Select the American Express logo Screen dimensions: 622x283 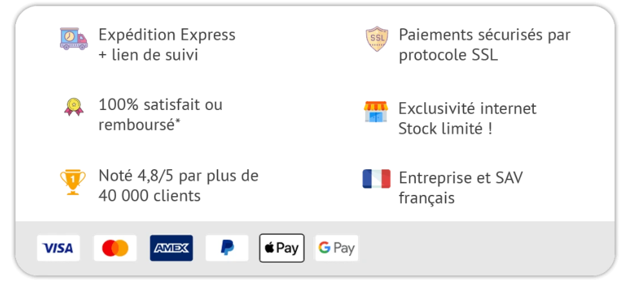point(171,248)
